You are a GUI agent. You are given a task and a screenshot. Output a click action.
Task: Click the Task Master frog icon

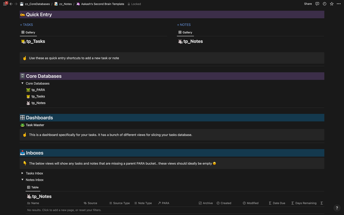pos(22,125)
